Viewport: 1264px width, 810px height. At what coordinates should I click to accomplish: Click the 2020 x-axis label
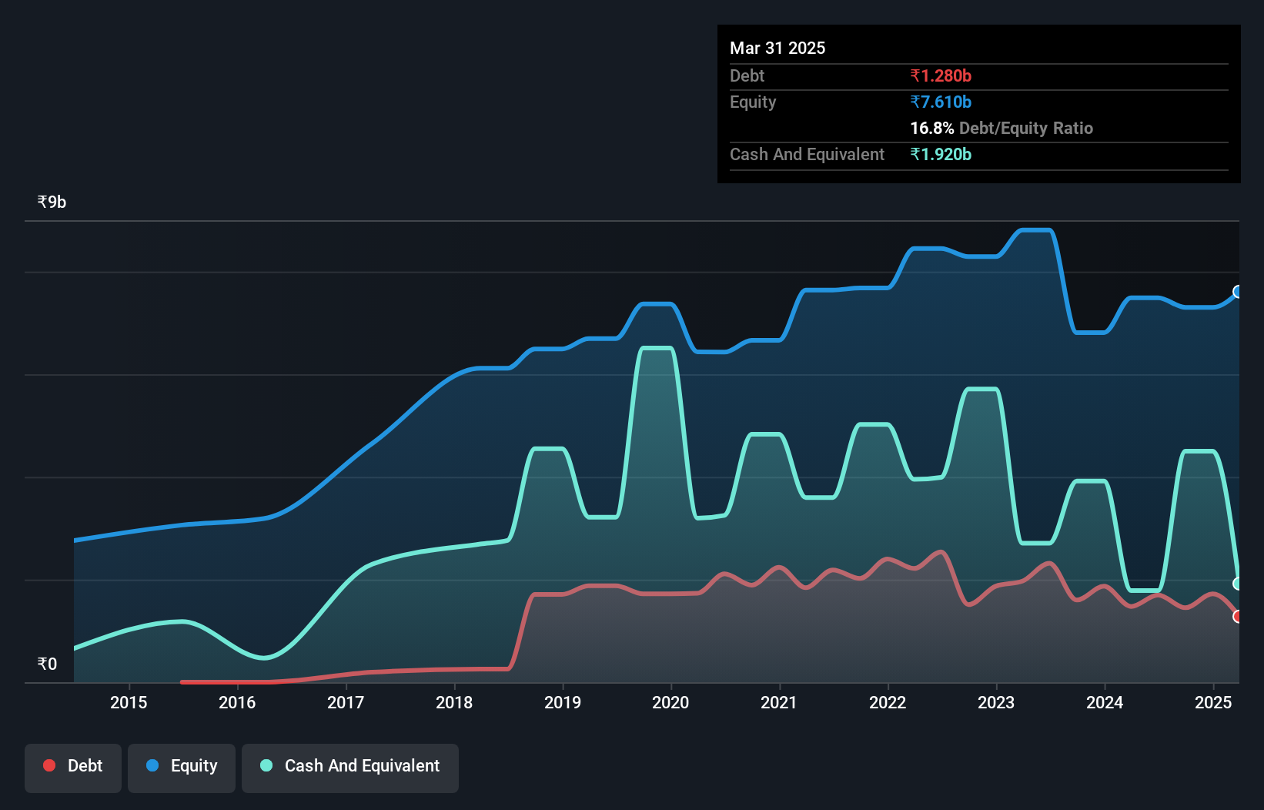(670, 702)
